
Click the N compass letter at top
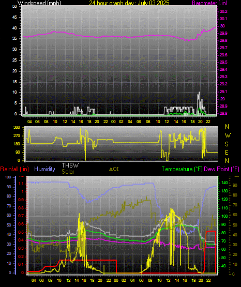tap(227, 127)
